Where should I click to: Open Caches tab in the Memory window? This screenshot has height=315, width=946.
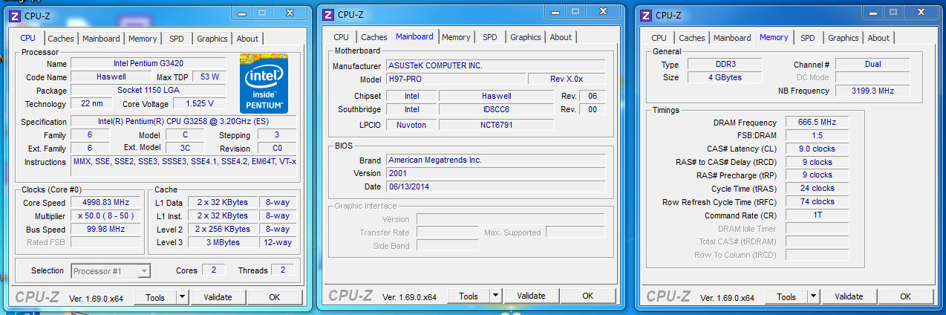click(692, 38)
